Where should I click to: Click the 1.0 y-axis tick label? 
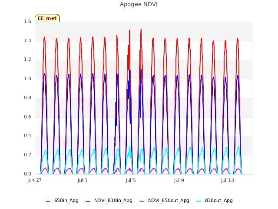pyautogui.click(x=27, y=78)
